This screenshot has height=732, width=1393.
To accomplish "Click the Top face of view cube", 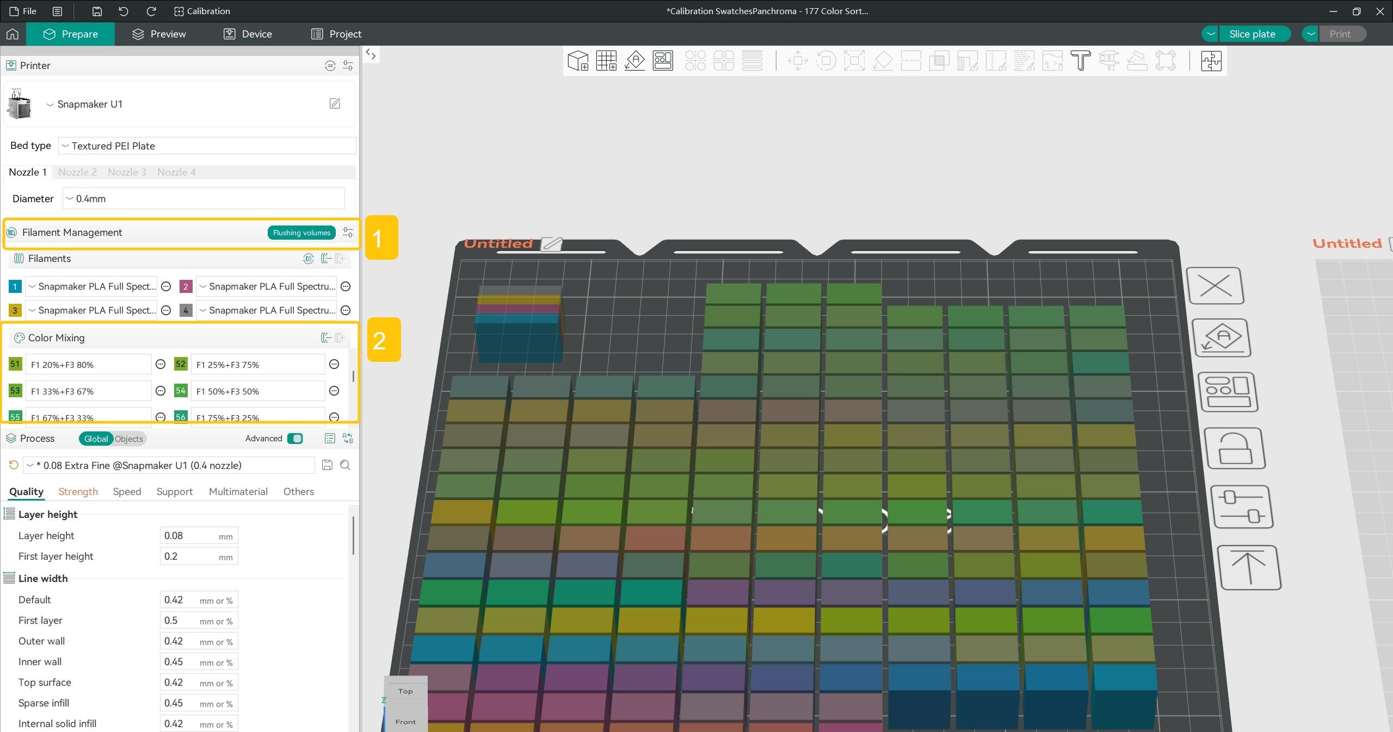I will (x=405, y=691).
